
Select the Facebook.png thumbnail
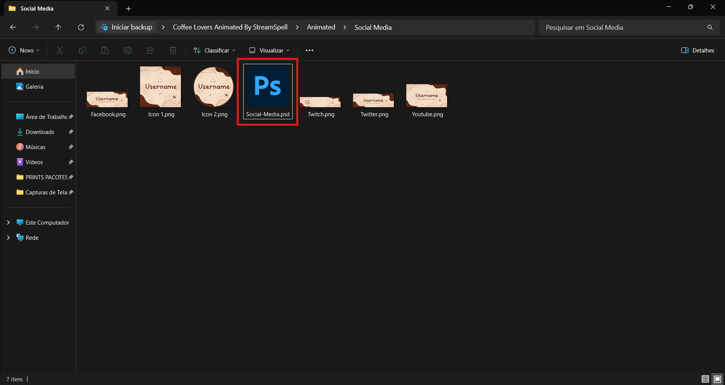pos(108,100)
